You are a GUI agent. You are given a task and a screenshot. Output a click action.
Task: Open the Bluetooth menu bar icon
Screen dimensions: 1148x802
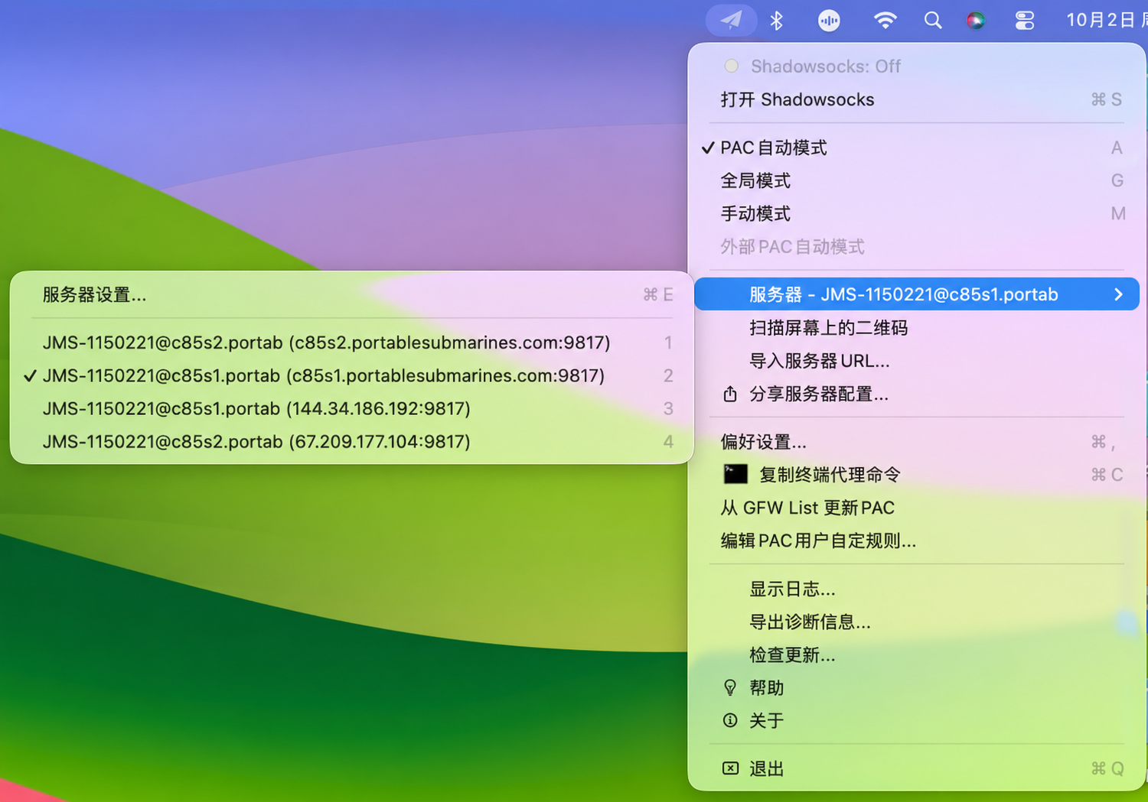click(777, 21)
